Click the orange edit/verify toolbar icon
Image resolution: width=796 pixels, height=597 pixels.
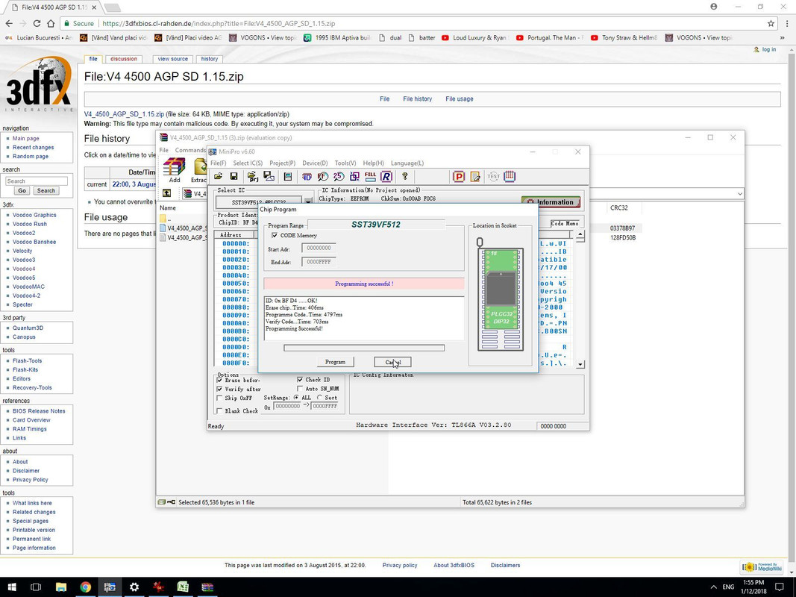476,176
